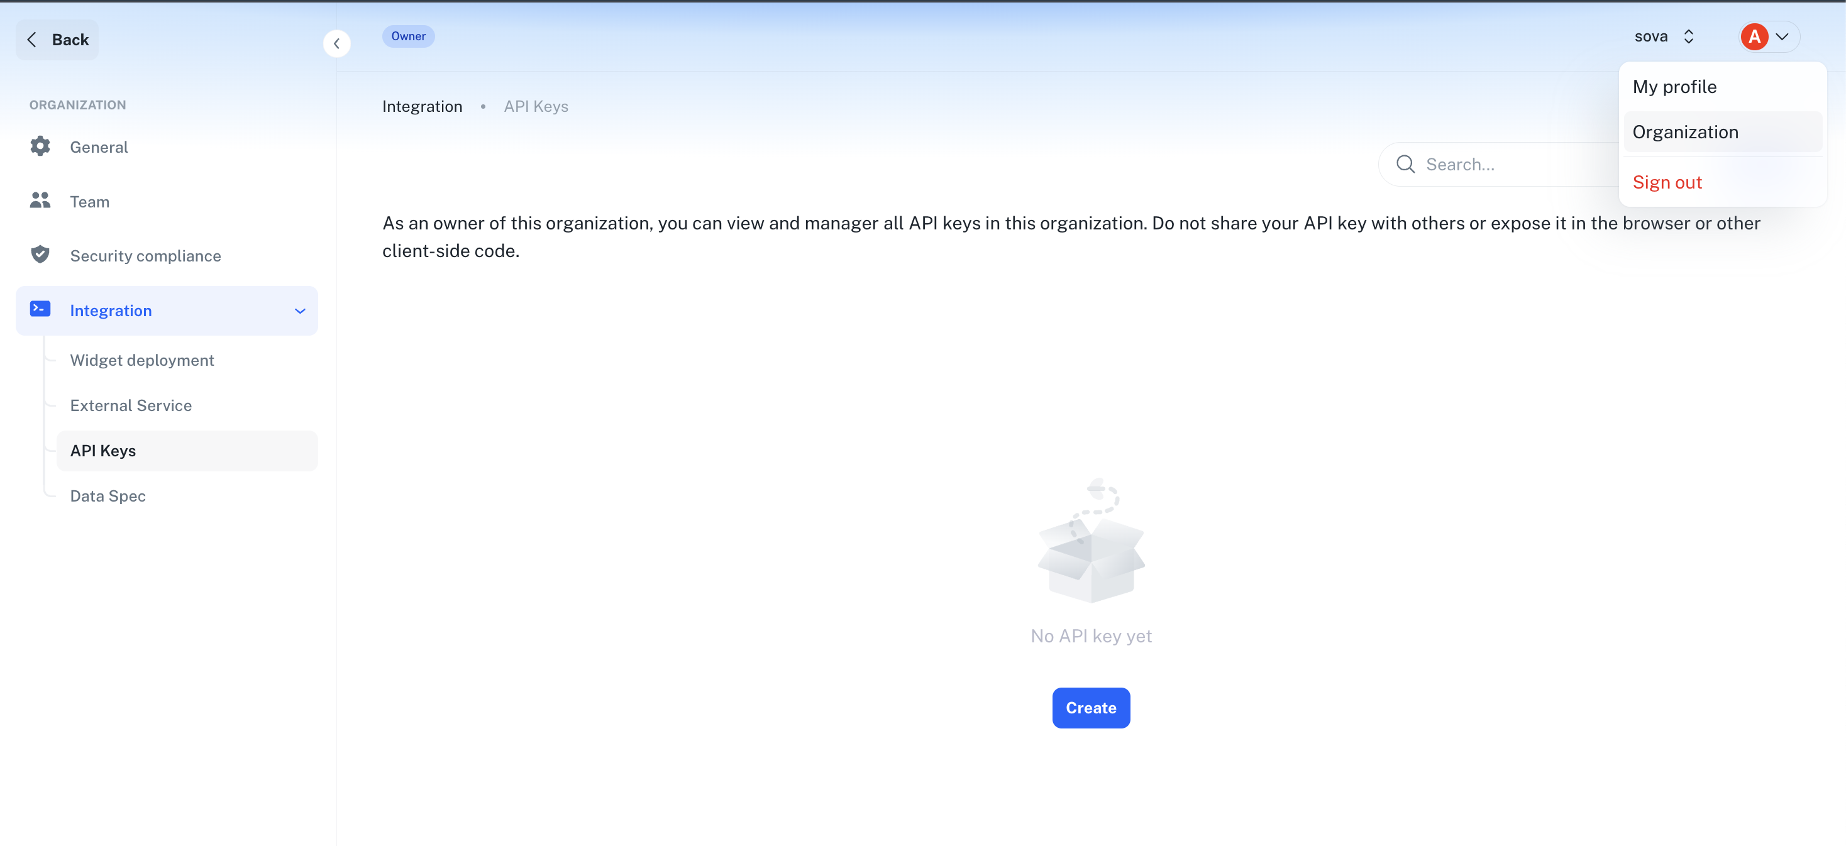Open Integration from the breadcrumb
The height and width of the screenshot is (846, 1846).
(x=422, y=106)
